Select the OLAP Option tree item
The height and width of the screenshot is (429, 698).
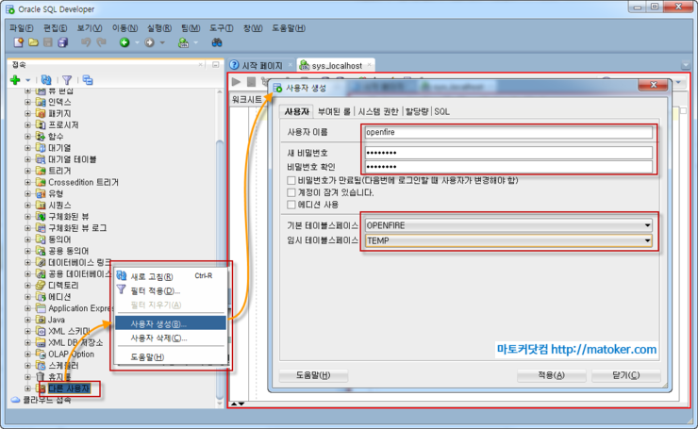[72, 354]
